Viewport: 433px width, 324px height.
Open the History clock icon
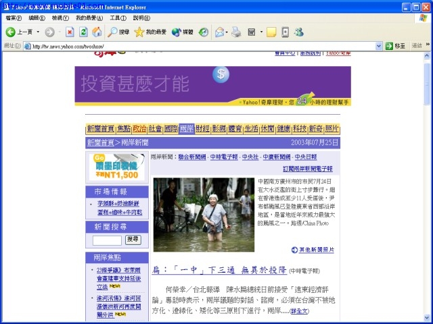pos(204,32)
